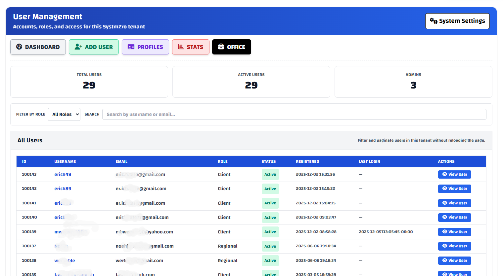
Task: Open the All Roles filter dropdown
Action: click(x=64, y=115)
